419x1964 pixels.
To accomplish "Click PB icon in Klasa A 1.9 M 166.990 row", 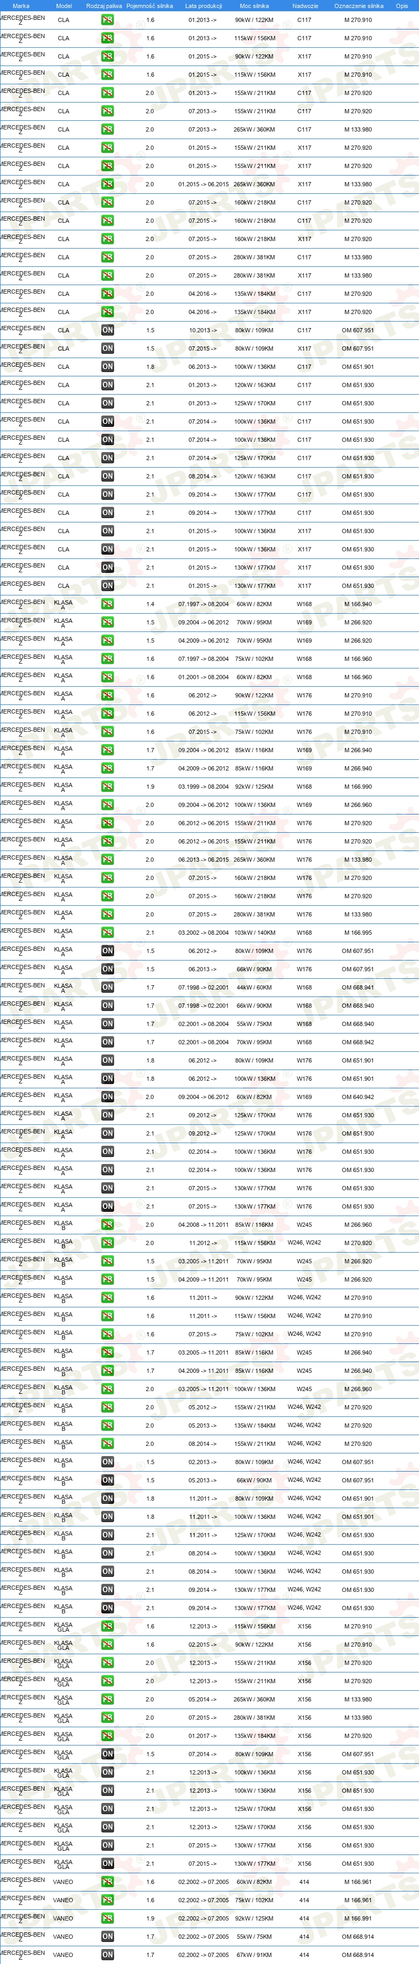I will [107, 787].
